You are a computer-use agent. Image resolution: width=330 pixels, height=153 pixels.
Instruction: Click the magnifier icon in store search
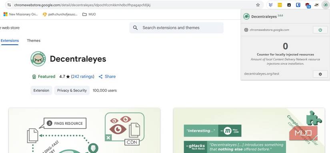135,28
